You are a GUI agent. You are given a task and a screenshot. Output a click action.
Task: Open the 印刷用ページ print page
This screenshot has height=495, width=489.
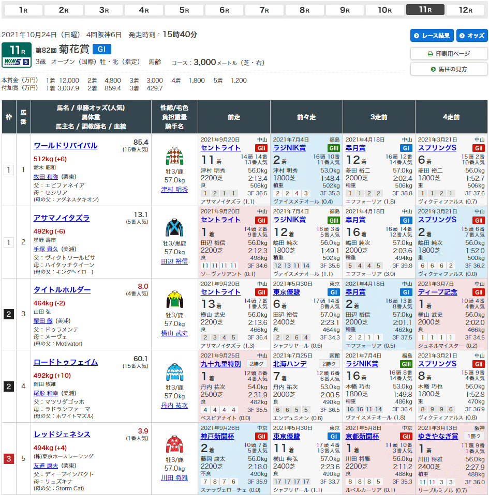click(449, 54)
